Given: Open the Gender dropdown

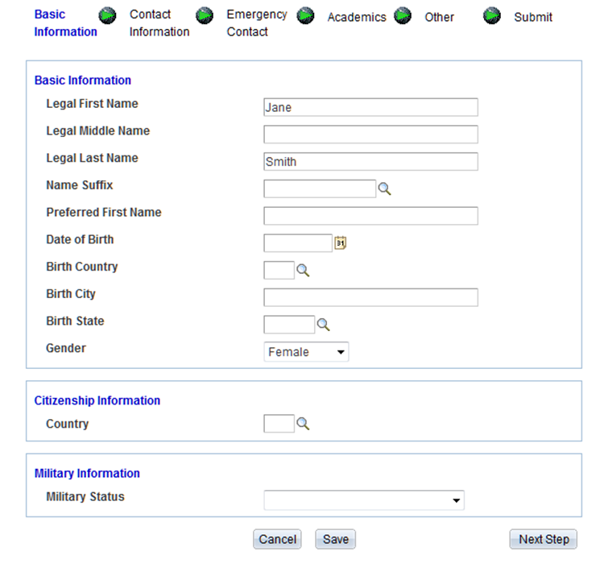Looking at the screenshot, I should point(306,352).
